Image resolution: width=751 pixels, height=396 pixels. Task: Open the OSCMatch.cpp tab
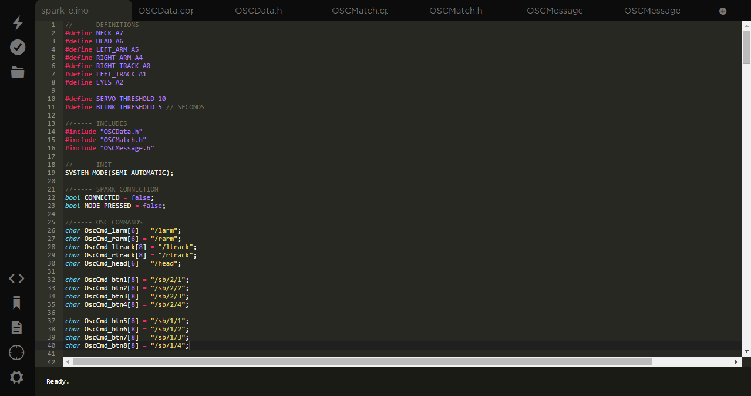(x=359, y=11)
